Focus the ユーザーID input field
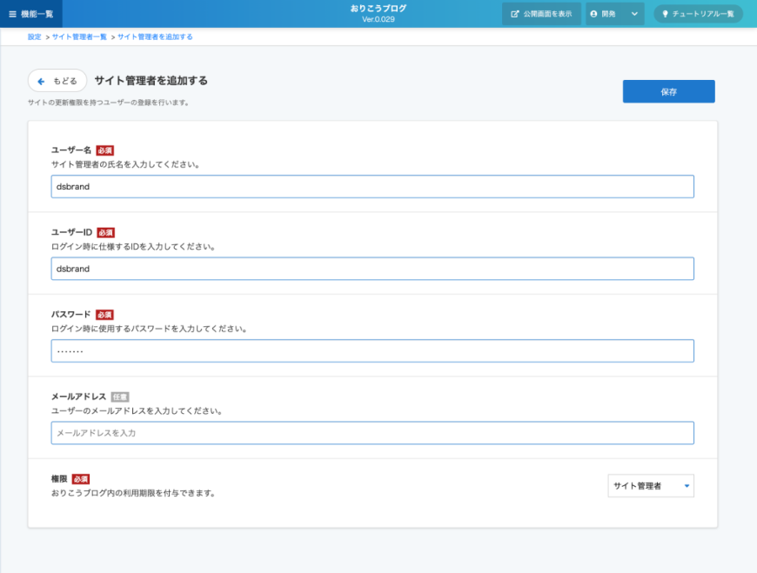 [372, 269]
